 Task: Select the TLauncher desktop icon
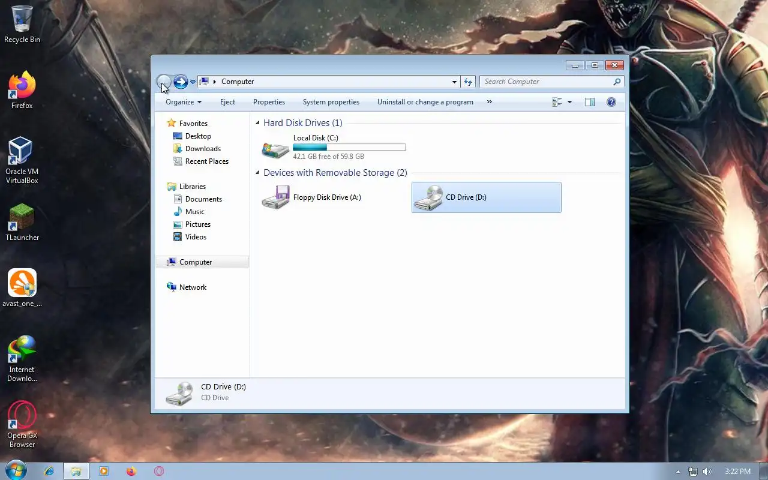[x=22, y=223]
